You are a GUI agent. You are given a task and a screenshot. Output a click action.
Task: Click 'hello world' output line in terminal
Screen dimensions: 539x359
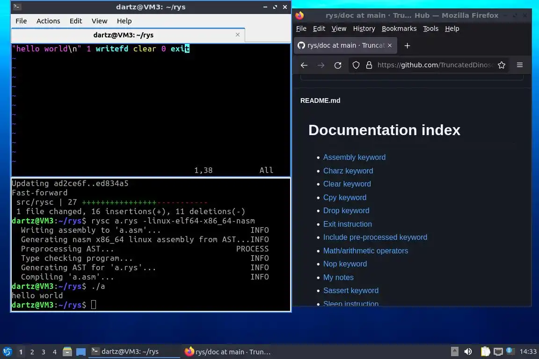tap(37, 295)
